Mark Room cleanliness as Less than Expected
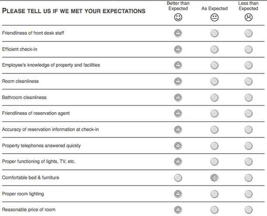The height and width of the screenshot is (216, 267). [x=249, y=82]
